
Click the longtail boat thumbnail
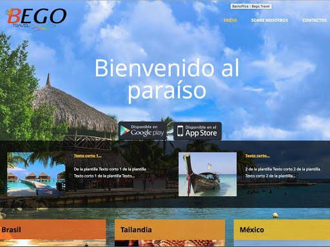tap(208, 174)
